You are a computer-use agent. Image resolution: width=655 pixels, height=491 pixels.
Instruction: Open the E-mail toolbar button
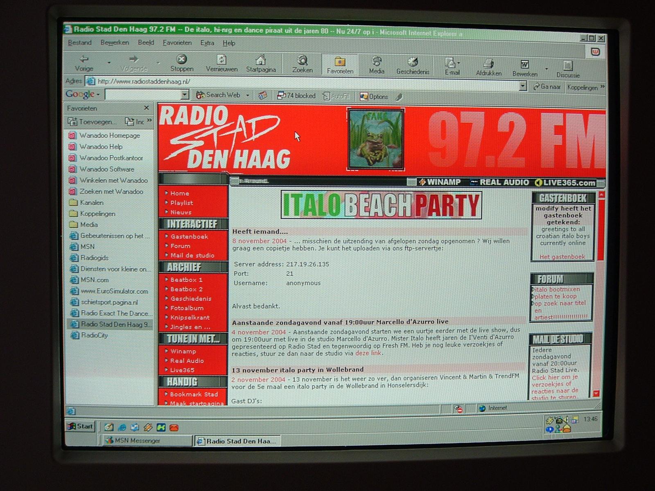click(x=452, y=66)
